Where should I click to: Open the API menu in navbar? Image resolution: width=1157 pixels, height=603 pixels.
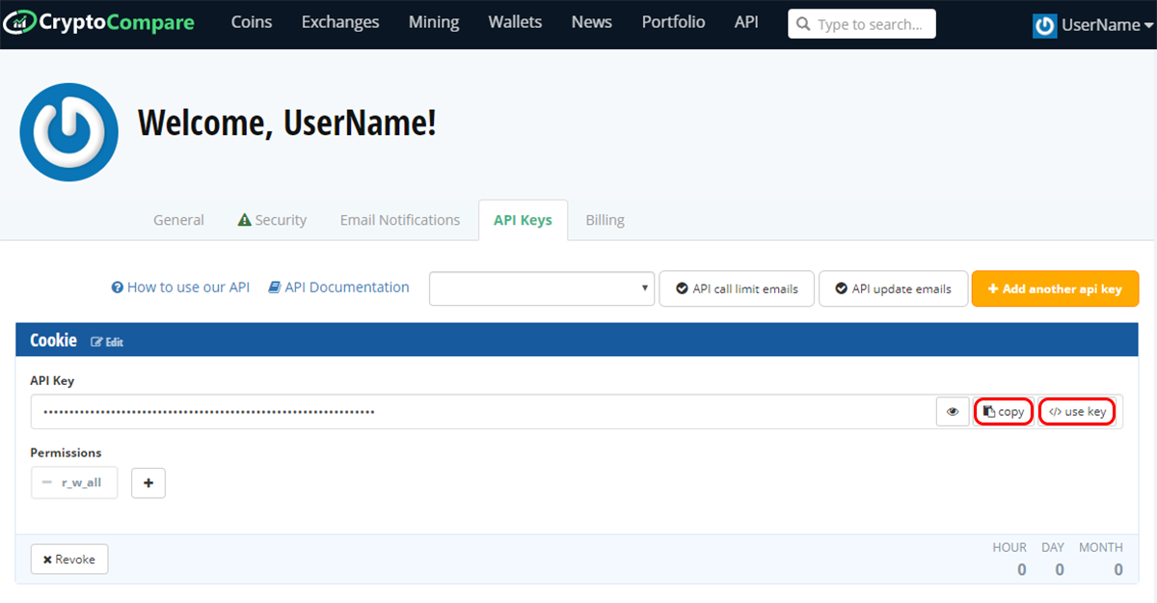click(746, 21)
